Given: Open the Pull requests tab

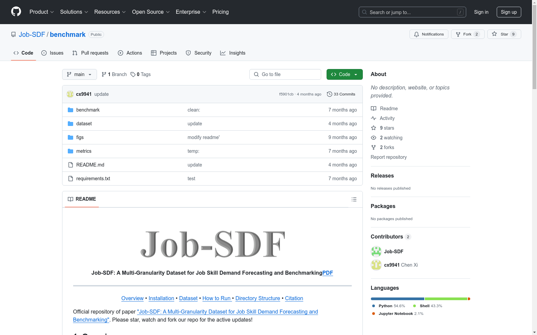Looking at the screenshot, I should point(90,53).
